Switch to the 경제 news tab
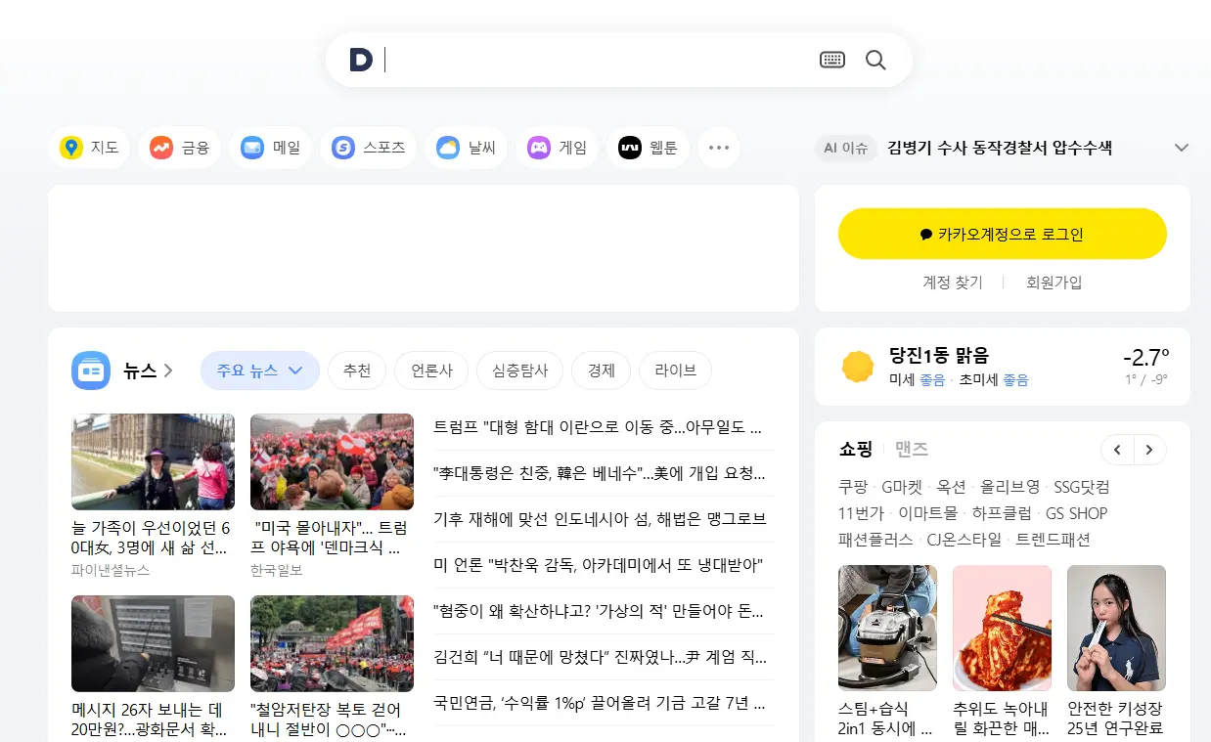 click(601, 371)
